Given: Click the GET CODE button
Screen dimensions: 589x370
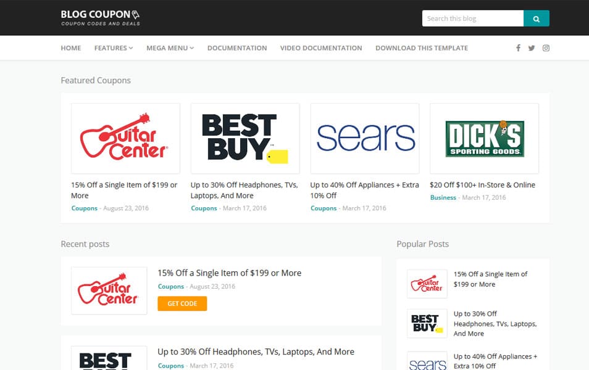Looking at the screenshot, I should pos(182,303).
